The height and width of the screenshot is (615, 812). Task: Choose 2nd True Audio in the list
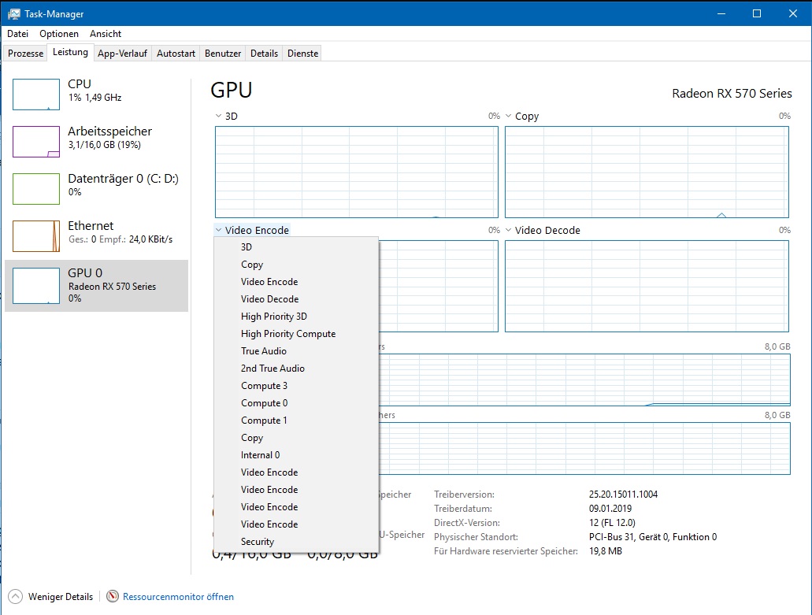click(x=296, y=369)
